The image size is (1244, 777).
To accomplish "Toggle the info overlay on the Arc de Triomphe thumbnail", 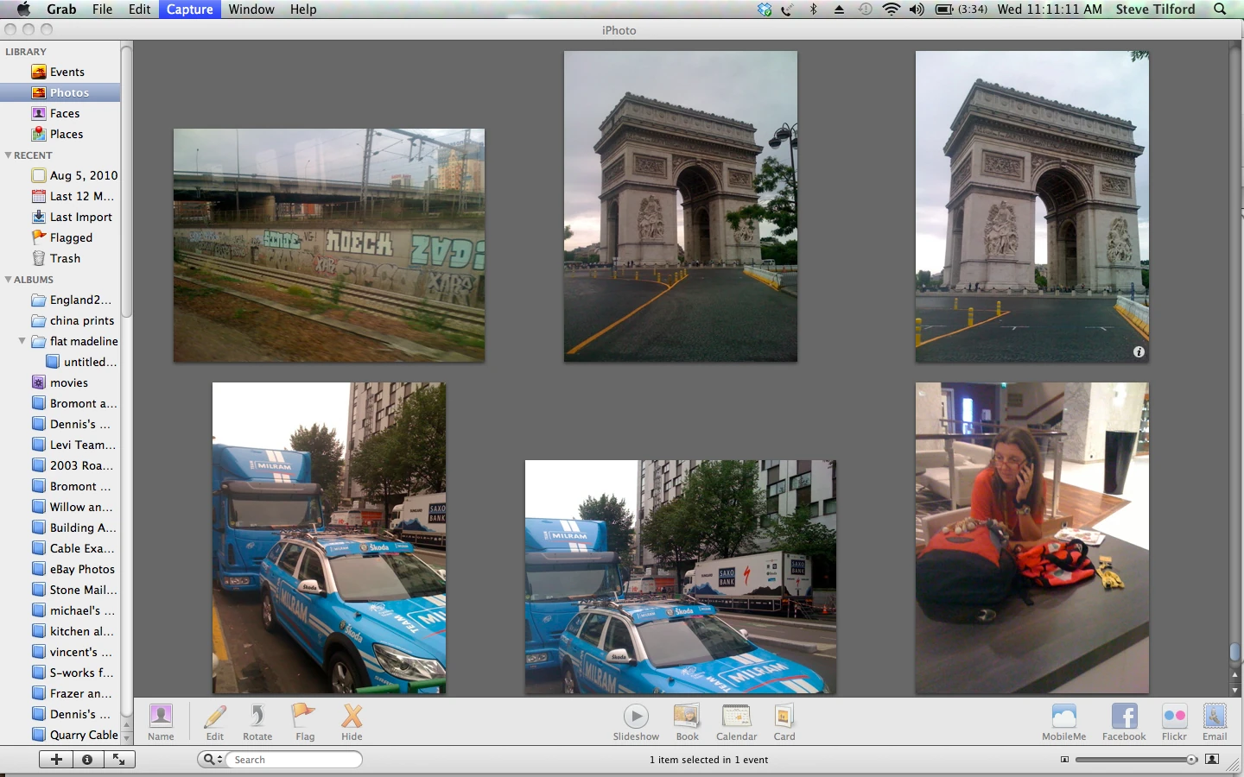I will [x=1139, y=352].
